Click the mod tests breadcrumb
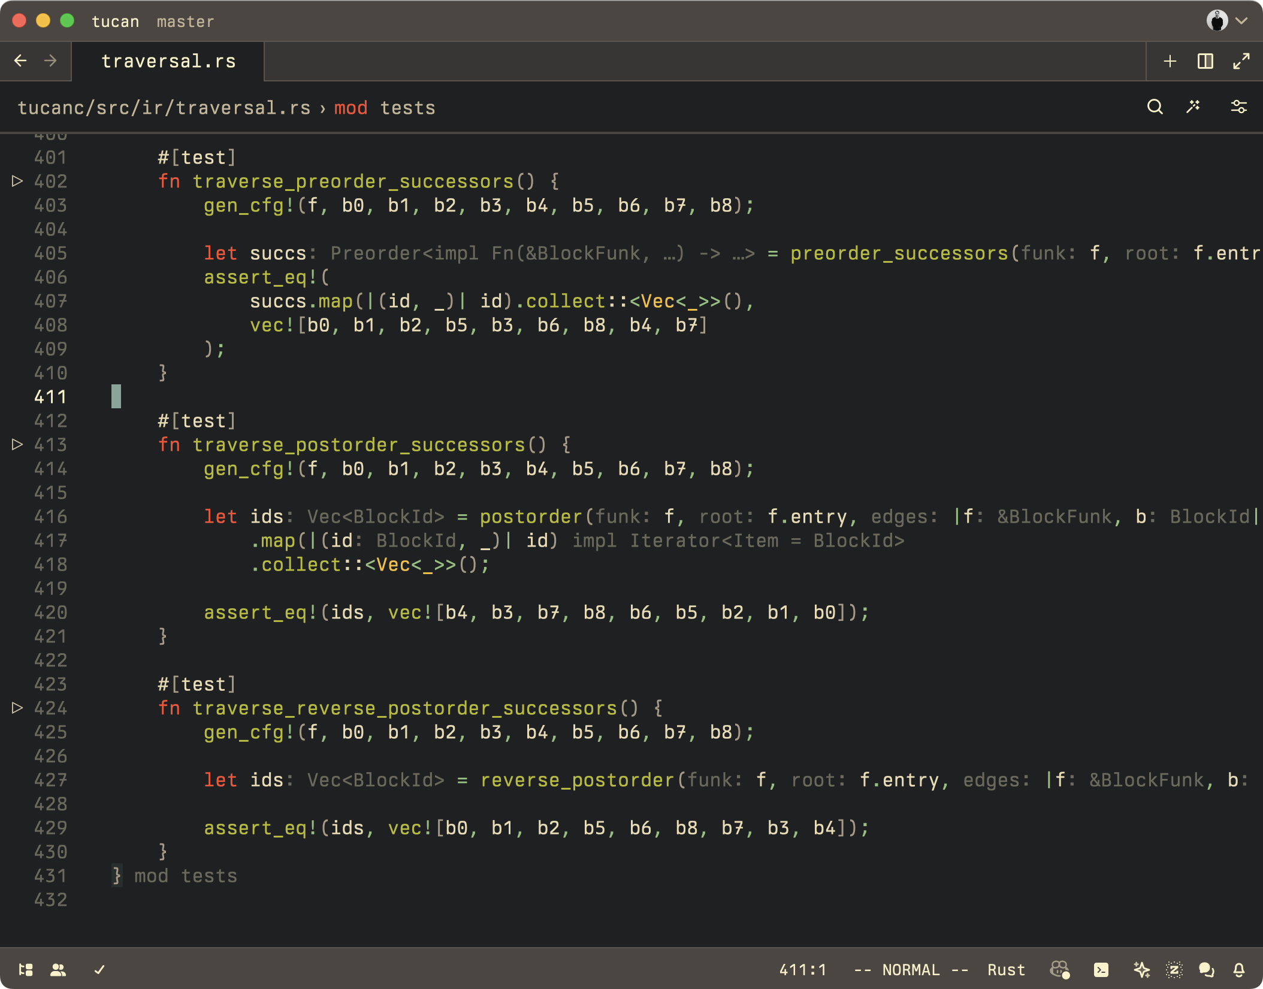The image size is (1263, 989). click(x=384, y=108)
